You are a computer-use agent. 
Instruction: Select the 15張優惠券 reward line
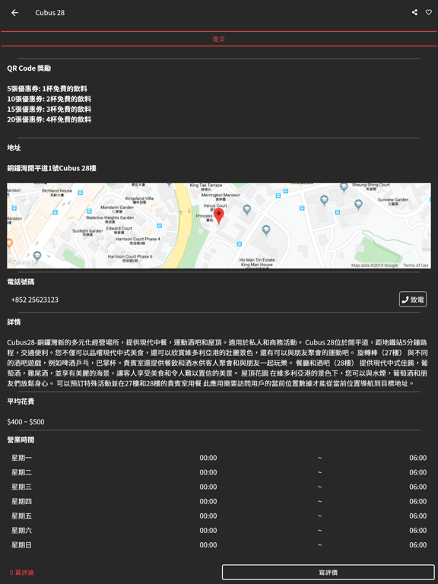point(49,109)
